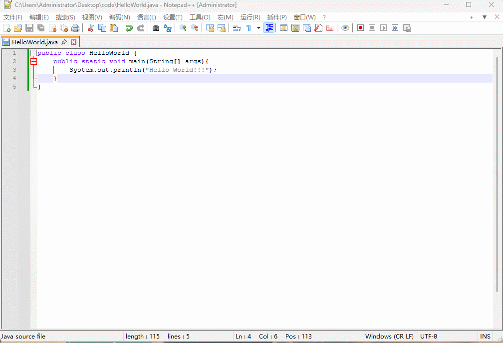Screen dimensions: 503x343
Task: Click the Windows (CR LF) status field
Action: point(389,337)
